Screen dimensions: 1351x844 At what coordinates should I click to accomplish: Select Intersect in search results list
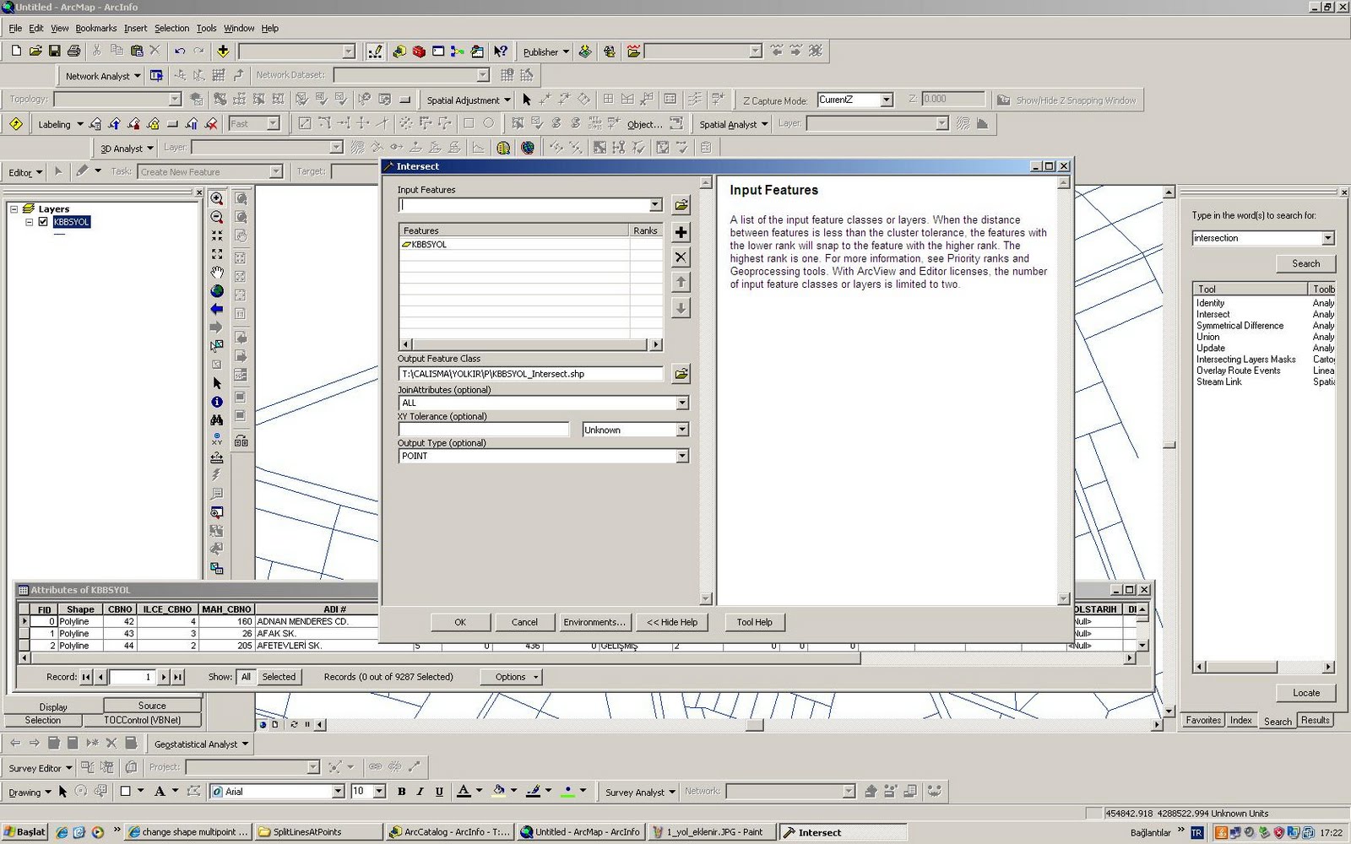(x=1213, y=314)
